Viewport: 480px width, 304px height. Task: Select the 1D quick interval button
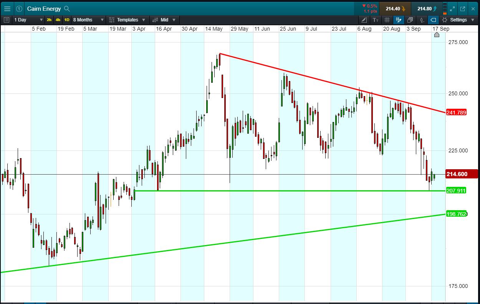tap(67, 20)
